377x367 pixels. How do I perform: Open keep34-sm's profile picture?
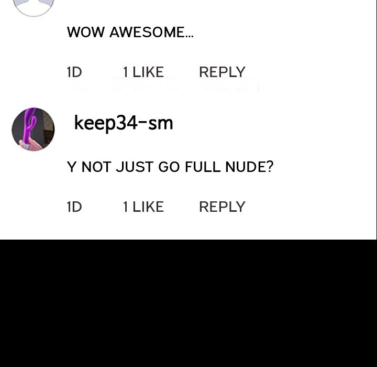[x=33, y=129]
